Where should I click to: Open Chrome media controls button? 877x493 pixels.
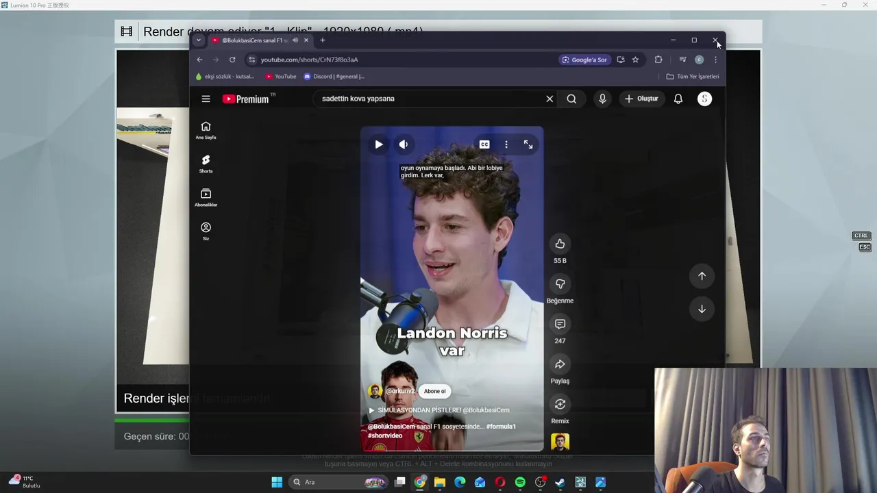682,60
